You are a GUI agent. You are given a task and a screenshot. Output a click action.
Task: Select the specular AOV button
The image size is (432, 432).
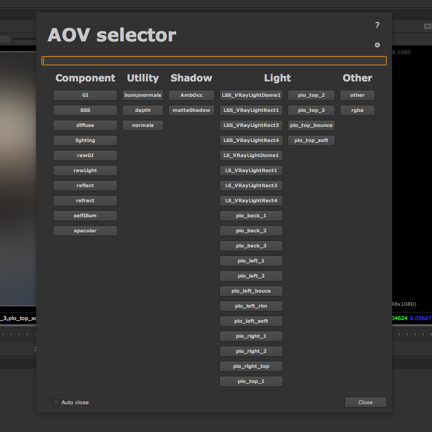(x=85, y=231)
